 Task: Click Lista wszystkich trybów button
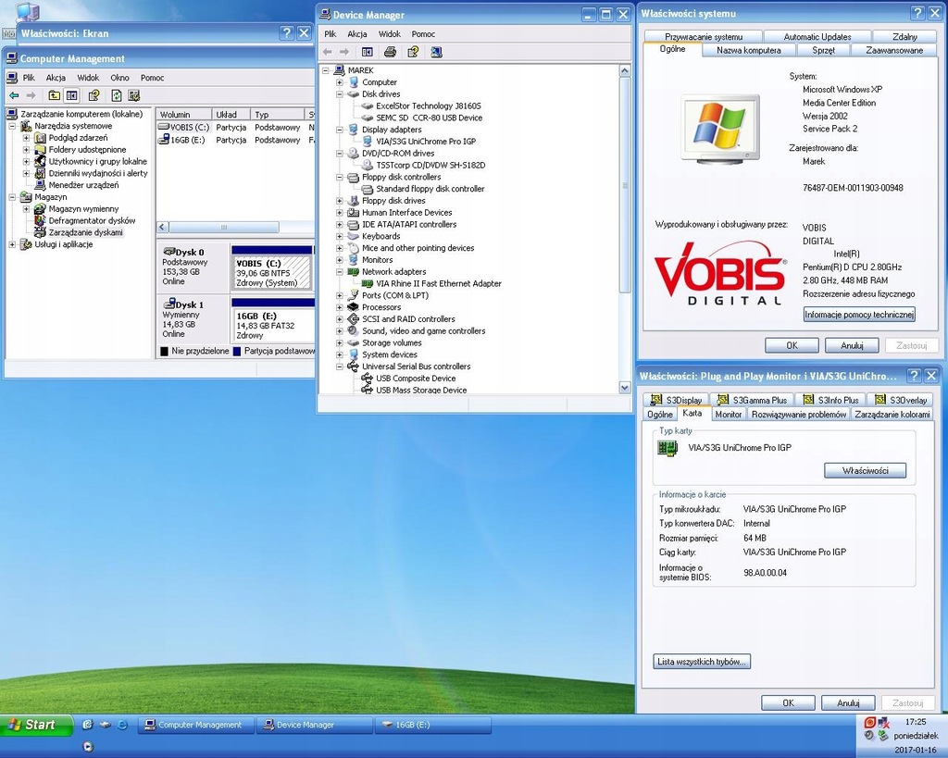pos(702,662)
